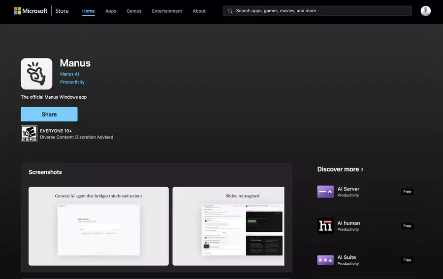Viewport: 443px width, 279px height.
Task: Click the Manus app icon
Action: pos(36,74)
